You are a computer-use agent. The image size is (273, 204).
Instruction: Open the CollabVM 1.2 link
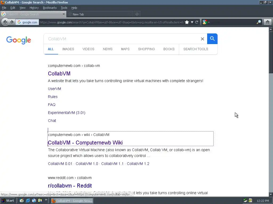pyautogui.click(x=138, y=164)
